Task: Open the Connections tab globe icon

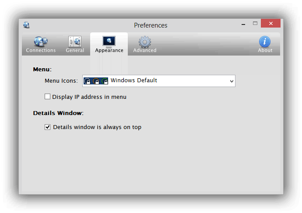Action: click(41, 42)
